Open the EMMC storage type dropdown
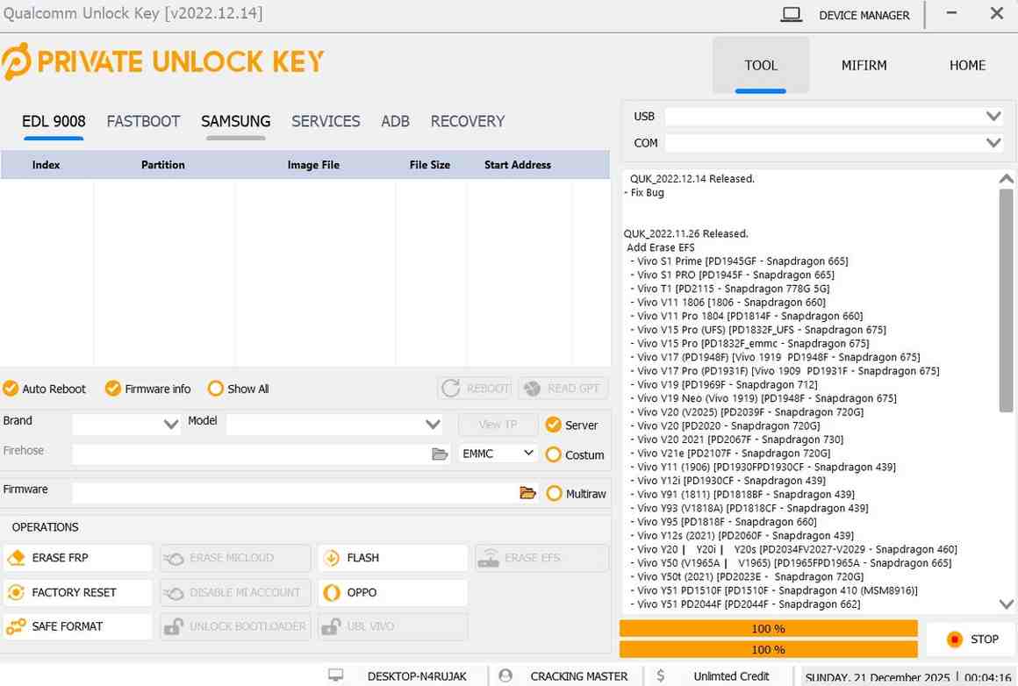This screenshot has height=686, width=1018. (x=498, y=453)
